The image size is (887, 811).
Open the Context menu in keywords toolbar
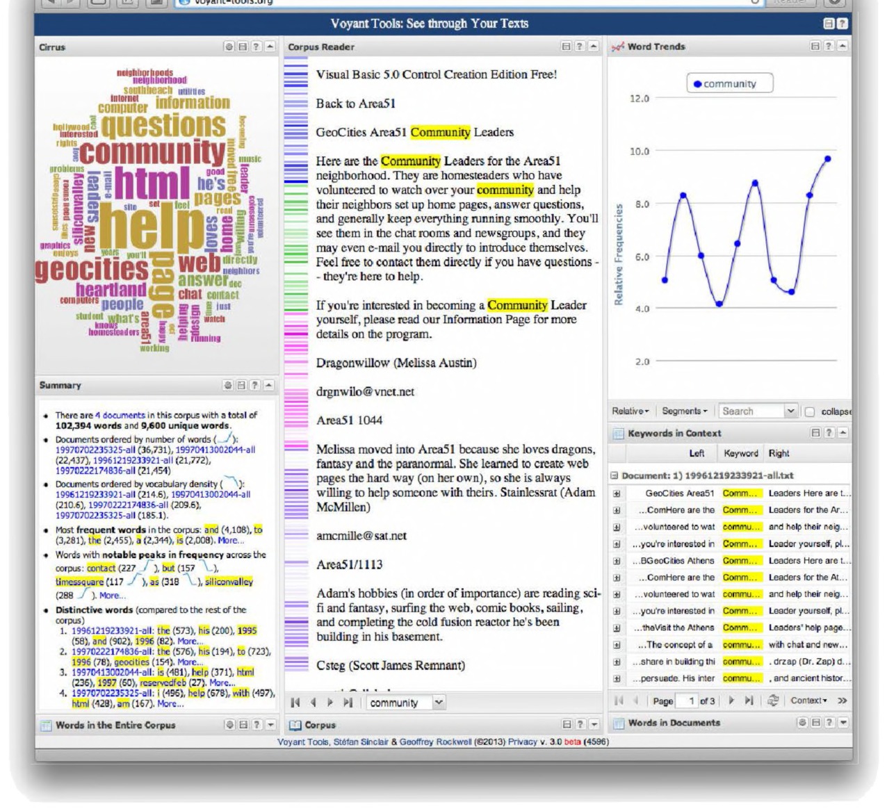[808, 701]
